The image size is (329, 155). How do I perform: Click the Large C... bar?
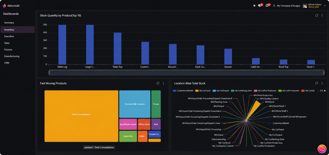(90, 45)
